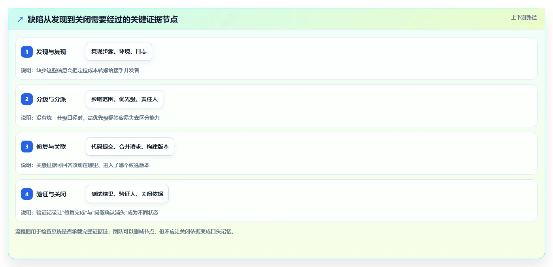Image resolution: width=553 pixels, height=267 pixels.
Task: Click the note about 进入了哪个候选版本
Action: point(85,165)
